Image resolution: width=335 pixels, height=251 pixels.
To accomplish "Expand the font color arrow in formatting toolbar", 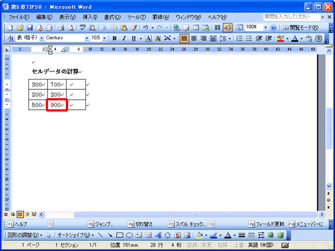I will [301, 38].
